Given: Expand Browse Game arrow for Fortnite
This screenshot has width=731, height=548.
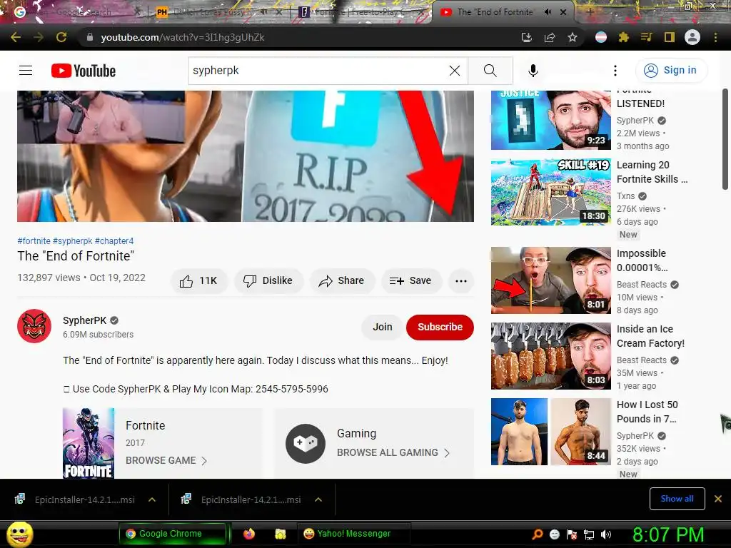Looking at the screenshot, I should point(203,461).
